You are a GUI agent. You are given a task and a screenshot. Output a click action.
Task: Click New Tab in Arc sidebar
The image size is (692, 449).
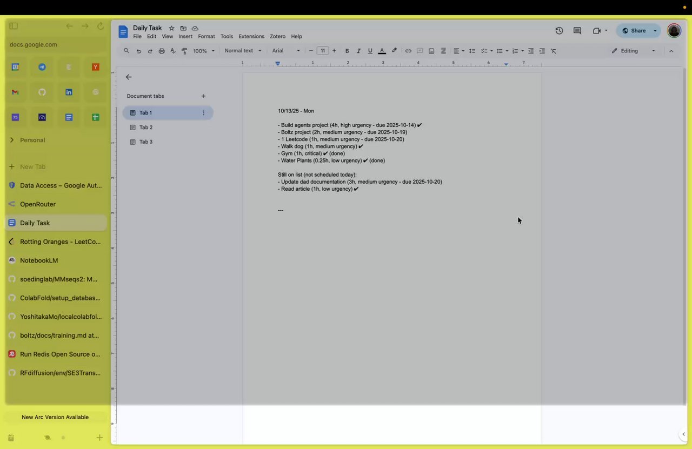pos(56,167)
